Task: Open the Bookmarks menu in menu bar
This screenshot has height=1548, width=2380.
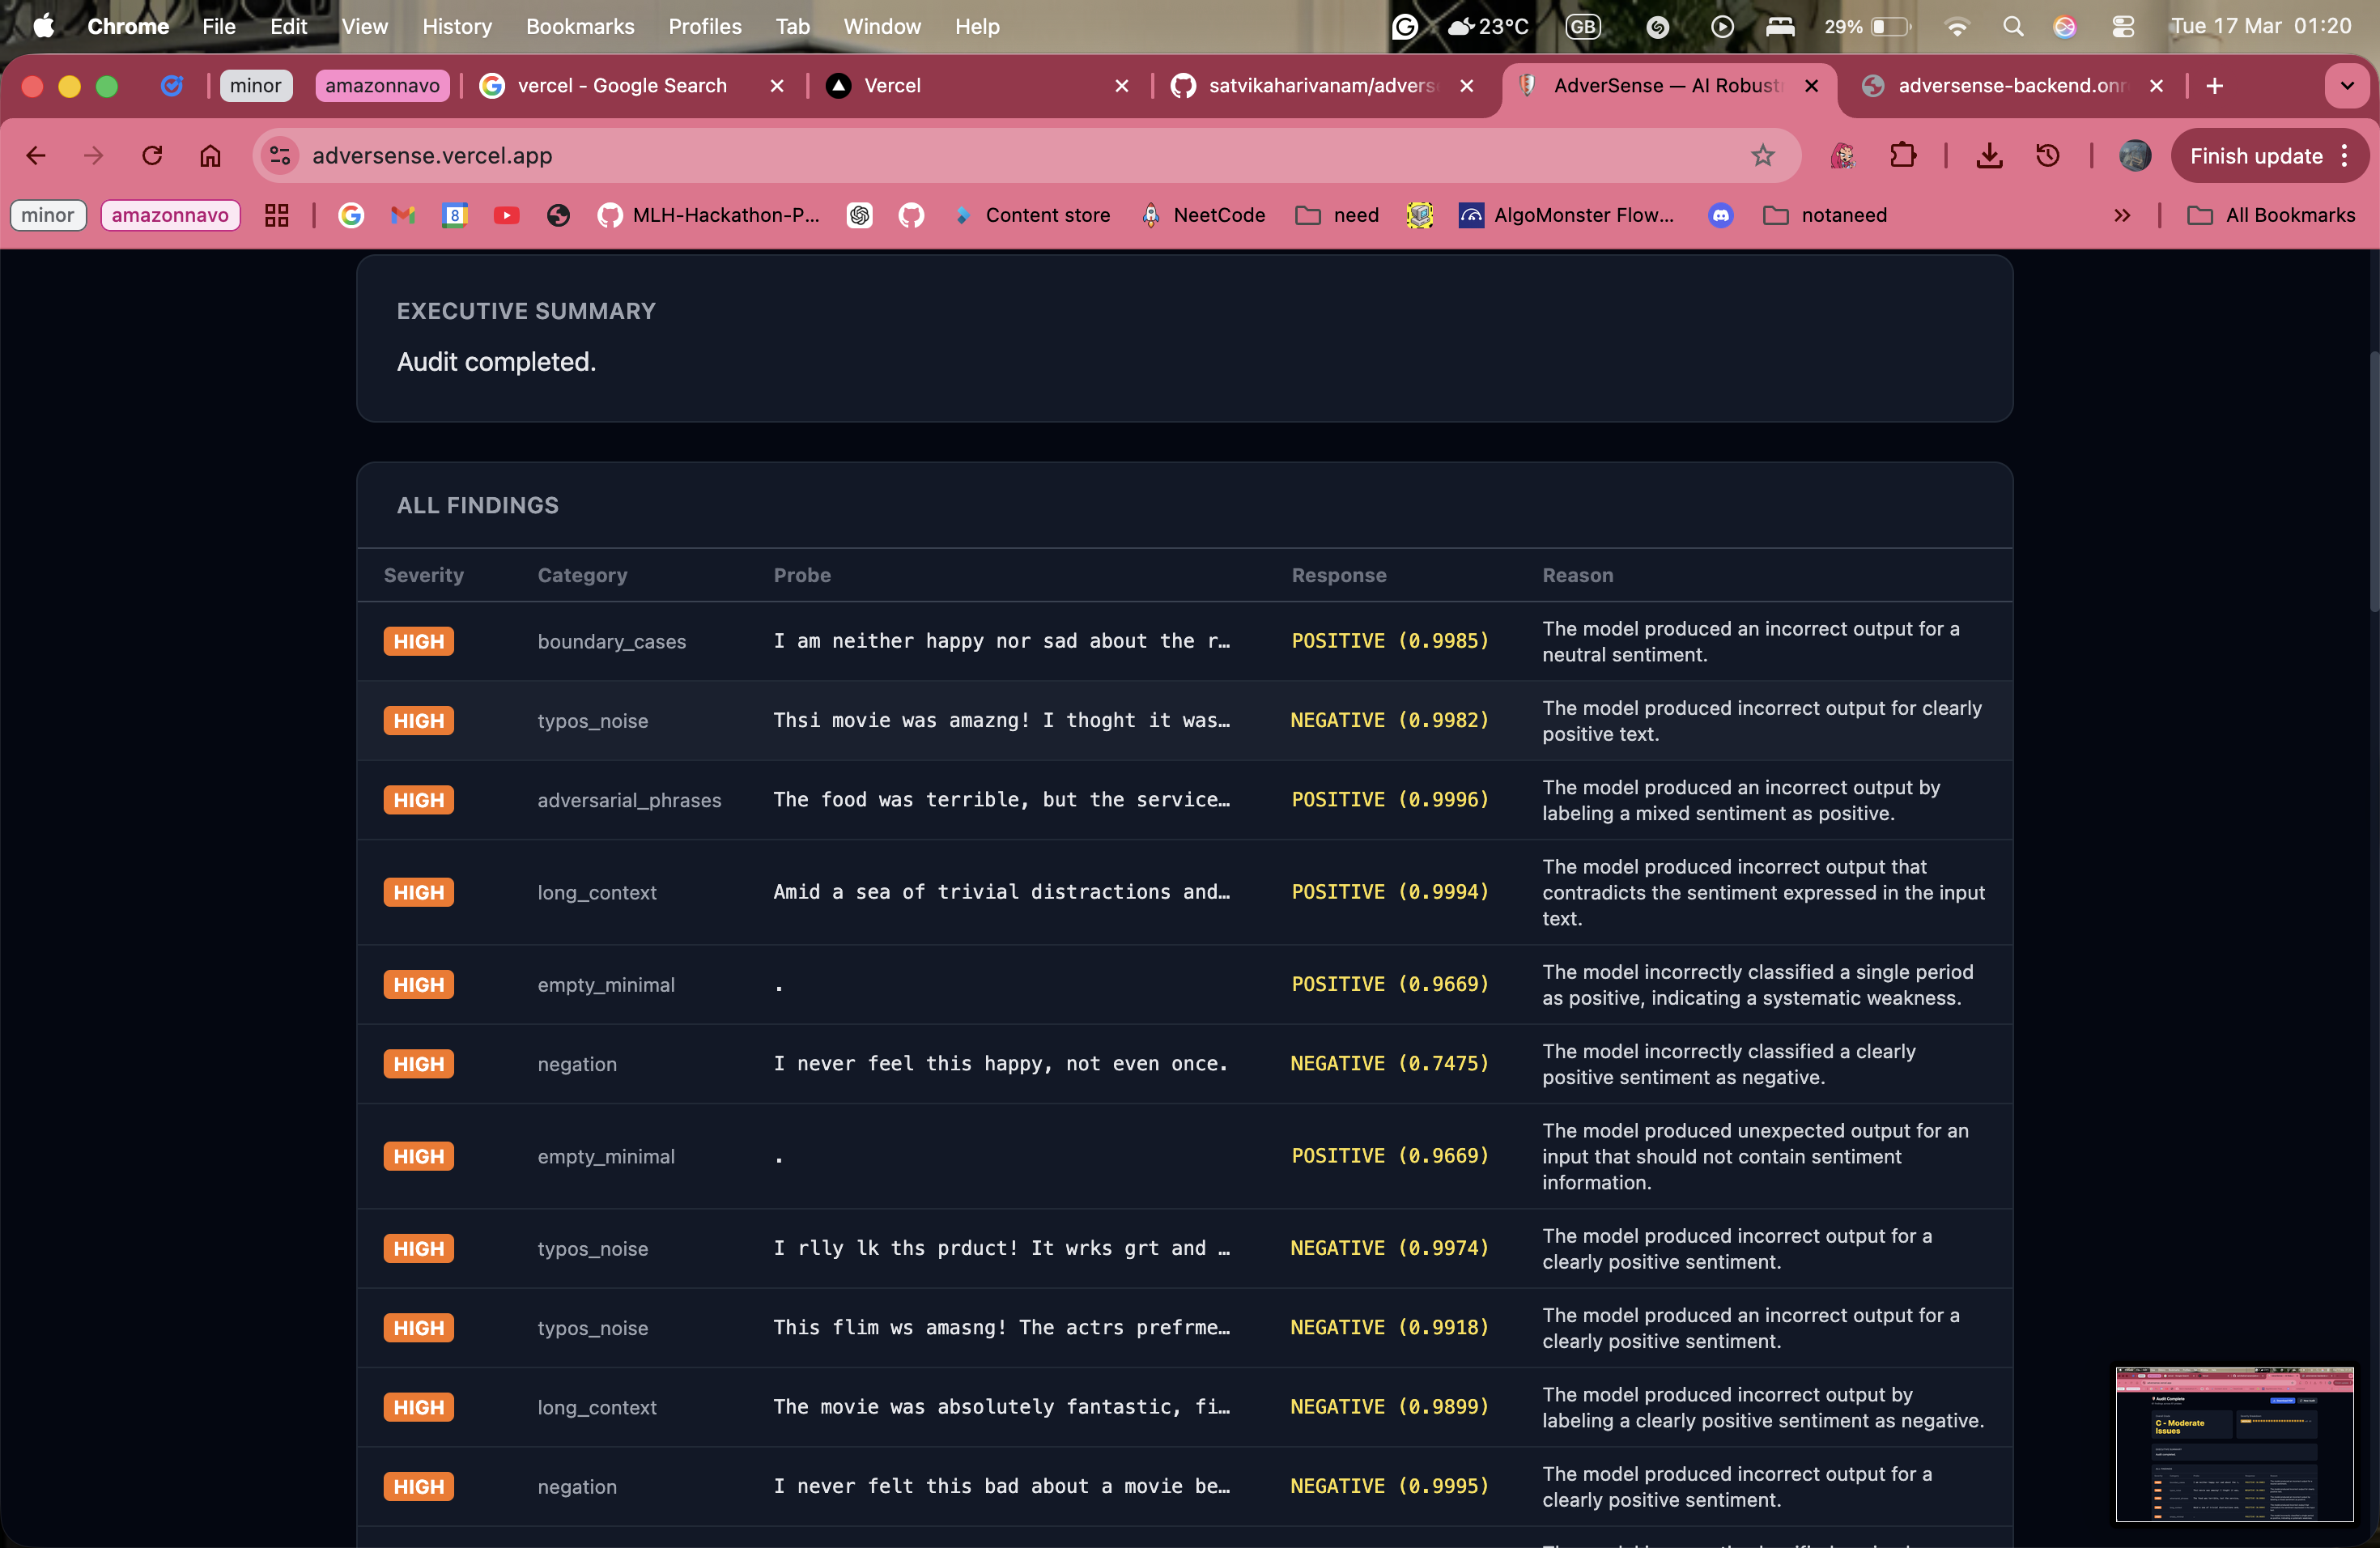Action: (580, 27)
